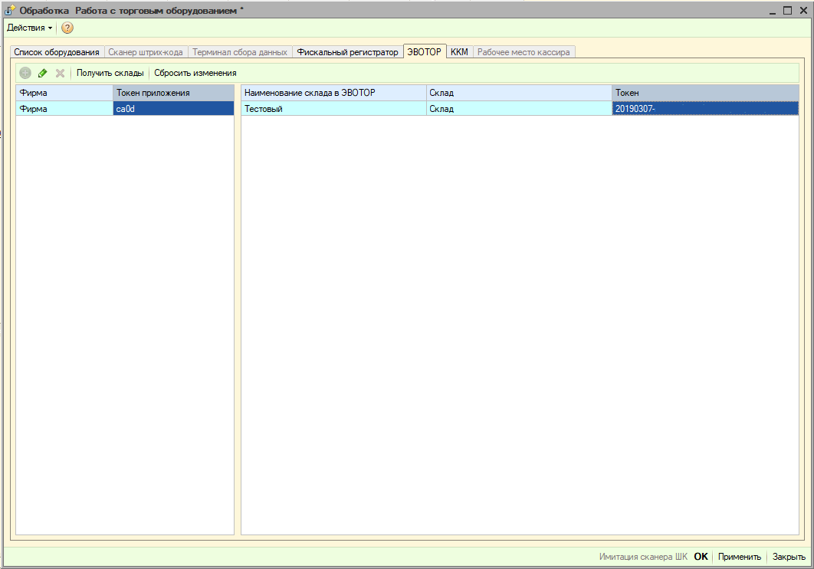Click the gray X delete icon
The height and width of the screenshot is (569, 814).
(60, 73)
